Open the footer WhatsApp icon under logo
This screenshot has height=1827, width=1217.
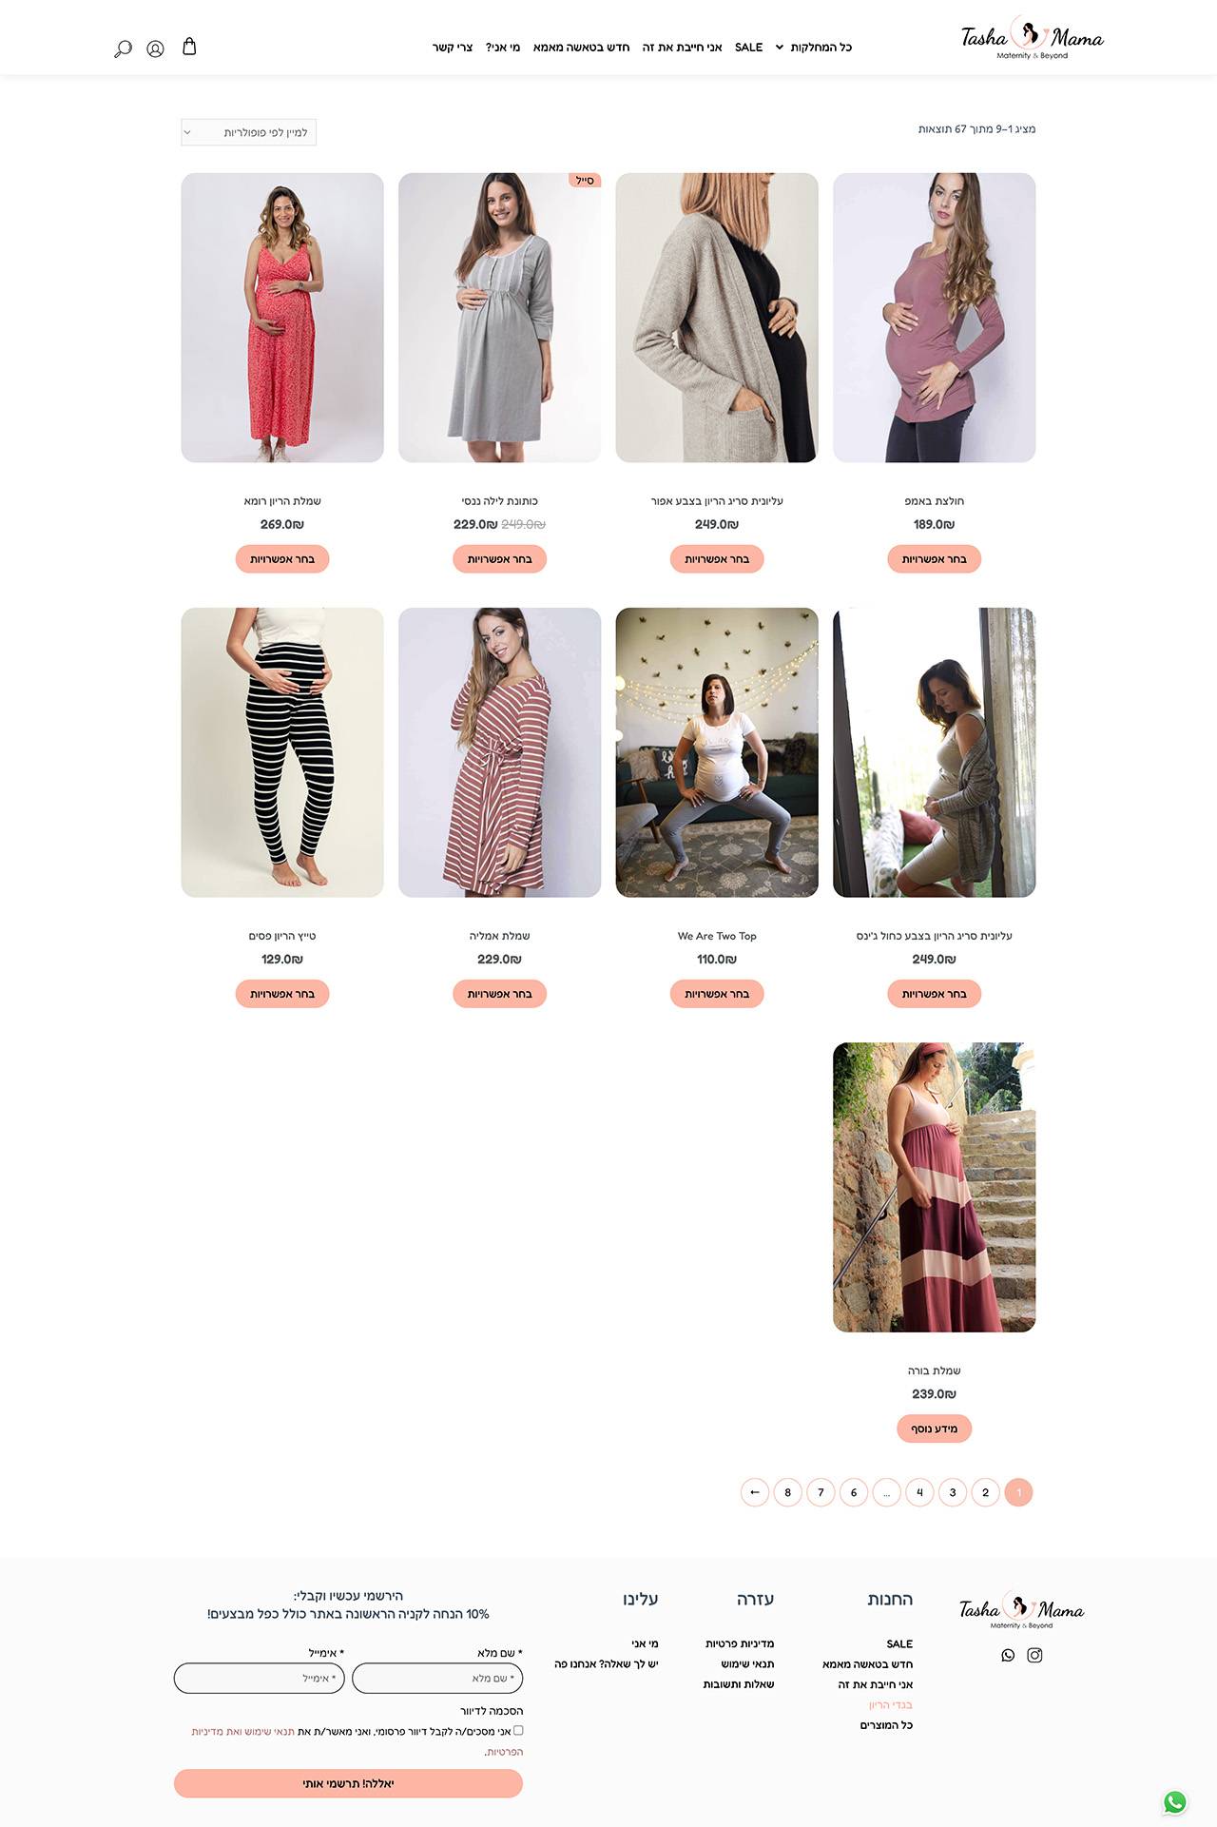[x=1008, y=1655]
